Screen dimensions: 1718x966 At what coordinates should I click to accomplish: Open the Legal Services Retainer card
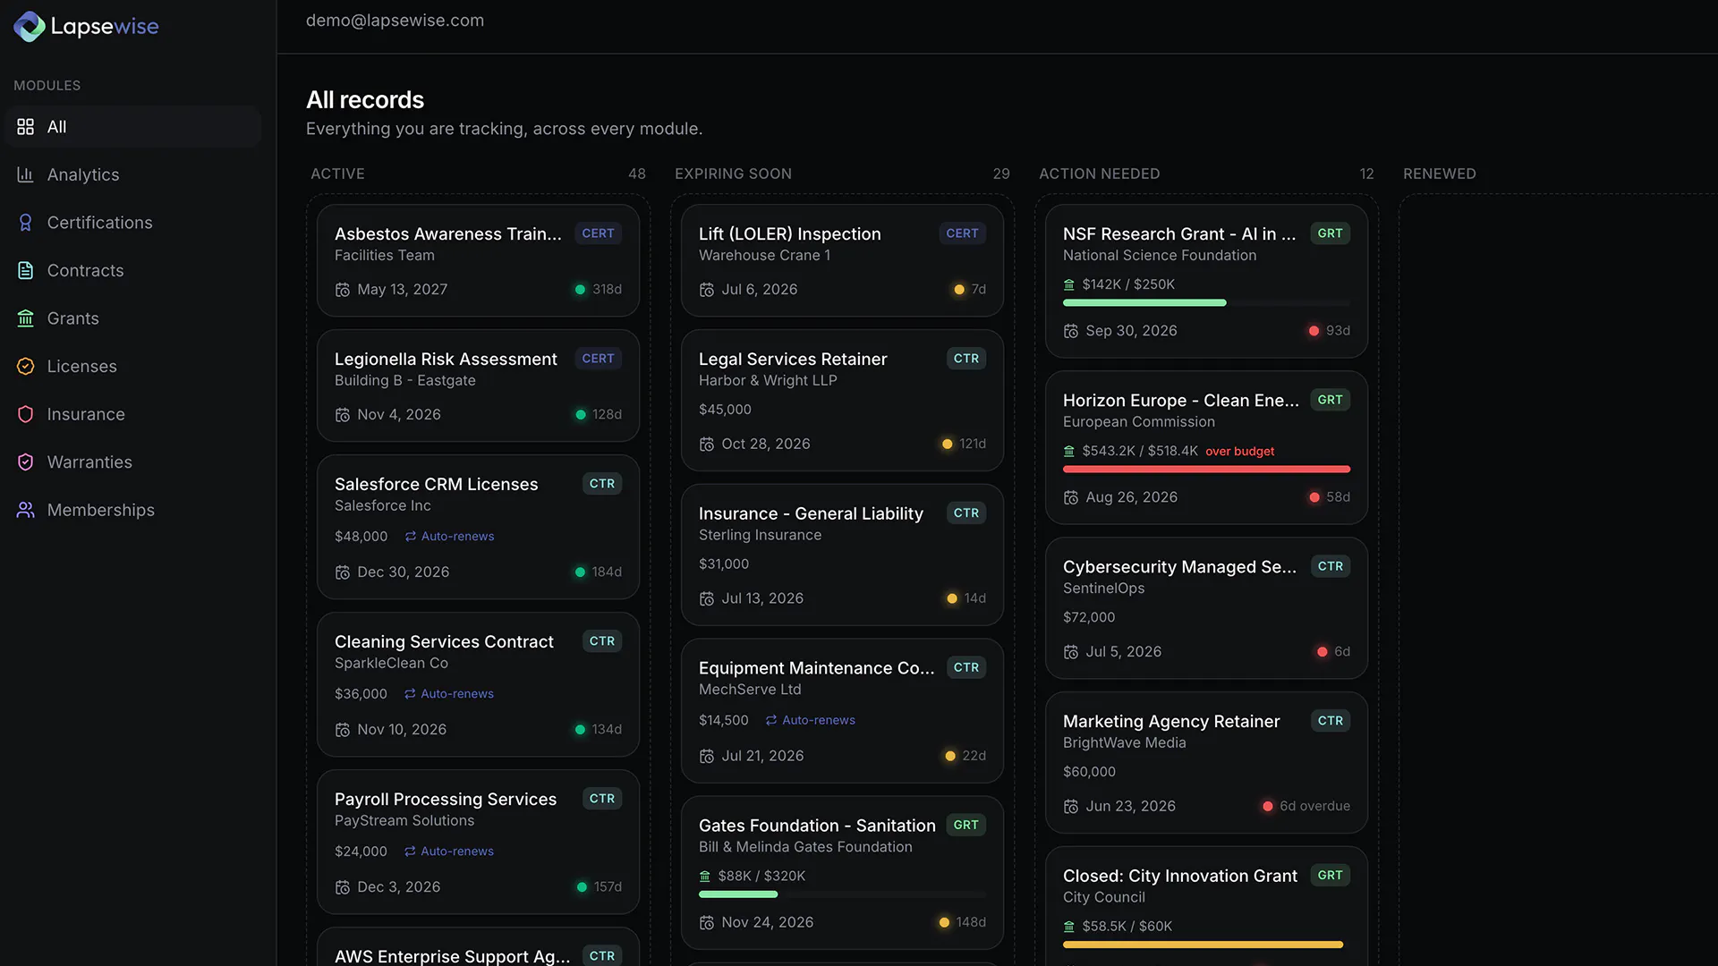tap(842, 401)
